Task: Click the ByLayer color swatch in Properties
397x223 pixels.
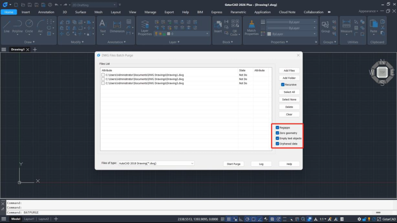Action: coord(269,34)
